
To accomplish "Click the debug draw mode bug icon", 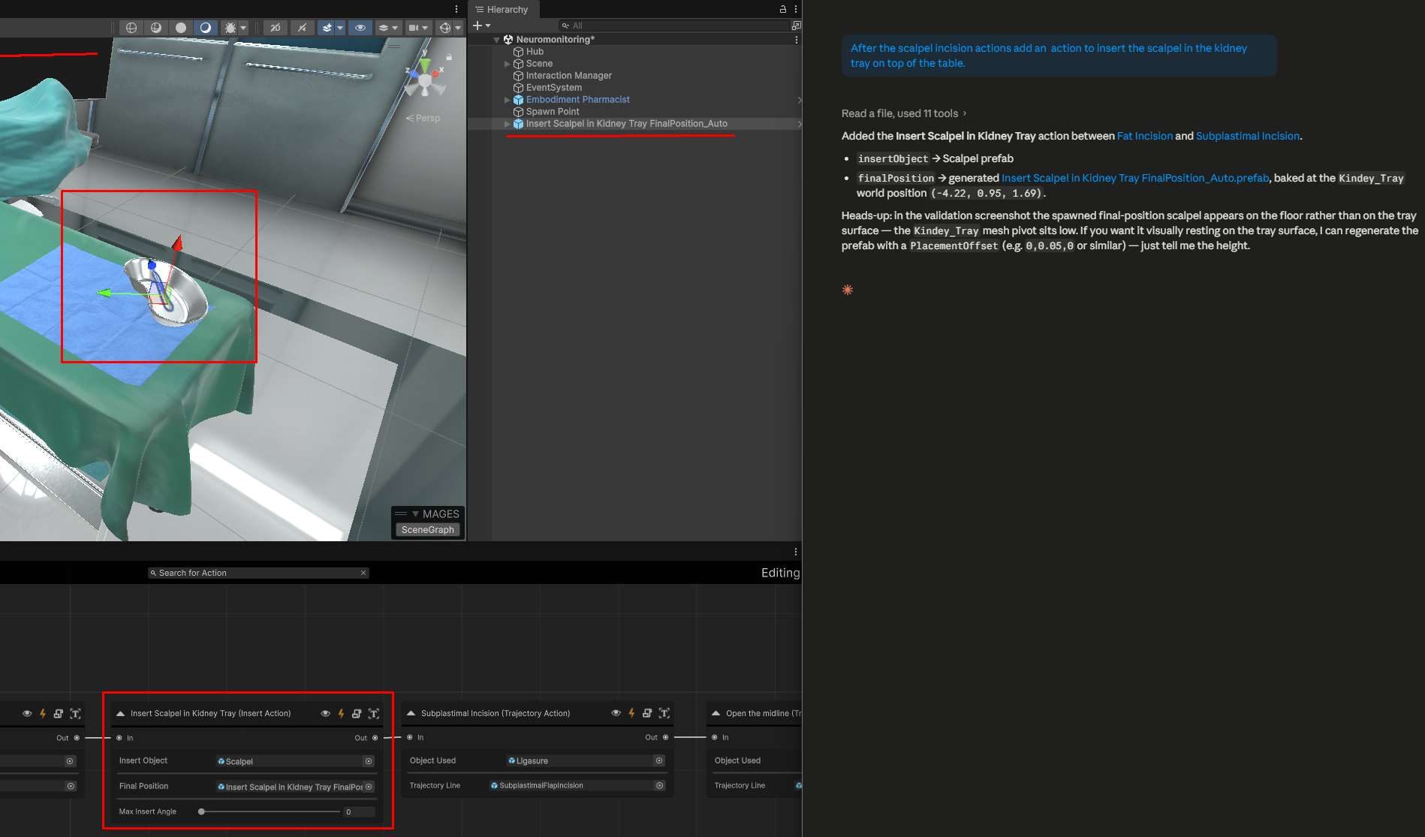I will (230, 28).
